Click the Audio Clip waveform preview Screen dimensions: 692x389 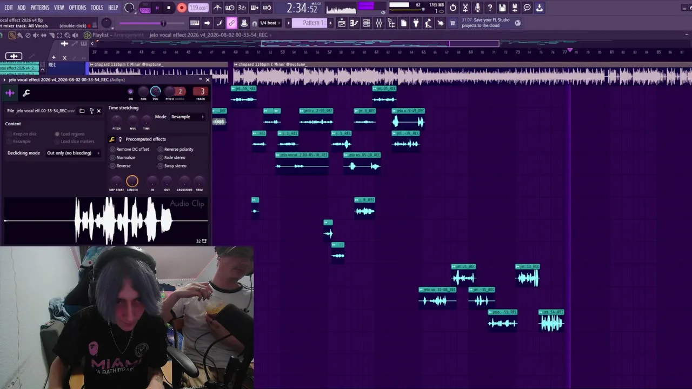[106, 220]
